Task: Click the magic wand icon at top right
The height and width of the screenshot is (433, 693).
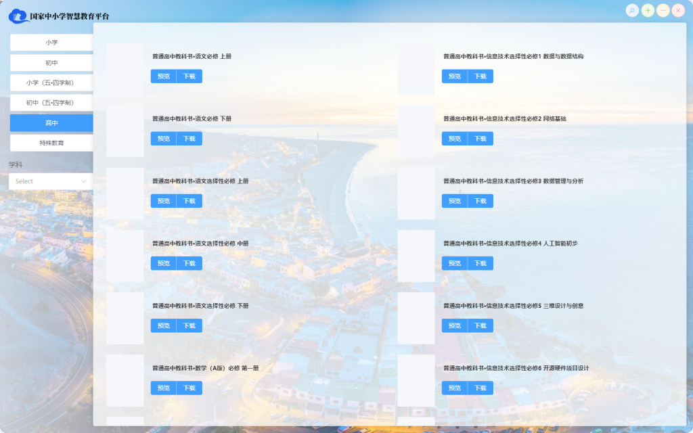Action: 632,10
